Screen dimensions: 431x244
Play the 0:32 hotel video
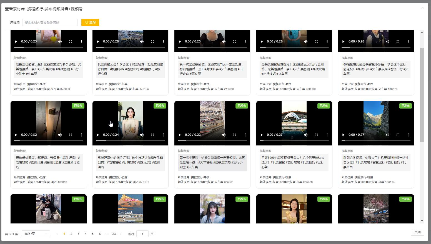click(x=16, y=135)
